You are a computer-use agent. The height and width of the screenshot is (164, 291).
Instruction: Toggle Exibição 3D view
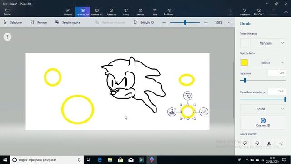pos(144,22)
